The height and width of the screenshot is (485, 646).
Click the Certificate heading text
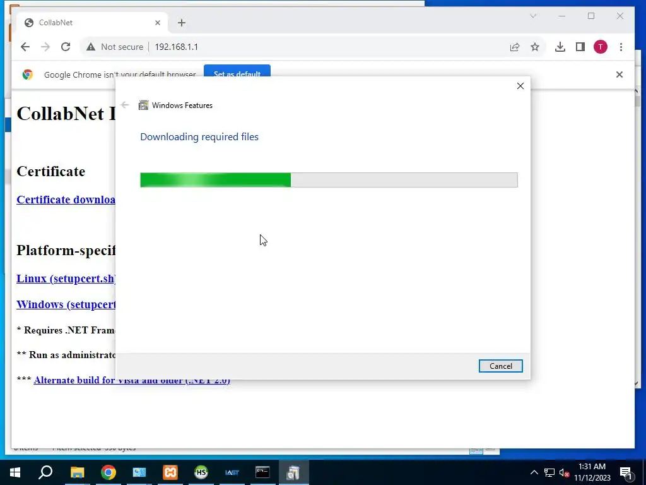[x=51, y=172]
